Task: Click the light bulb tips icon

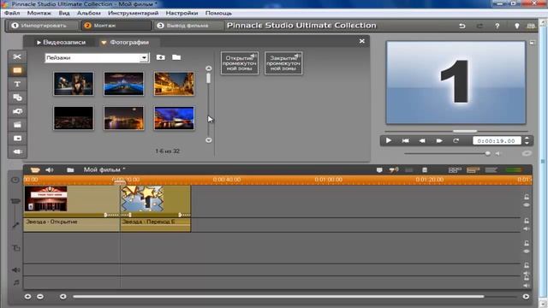Action: (516, 26)
